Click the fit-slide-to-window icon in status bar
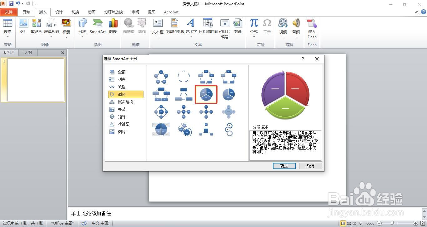Screen dimensions: 427x227 pos(422,223)
